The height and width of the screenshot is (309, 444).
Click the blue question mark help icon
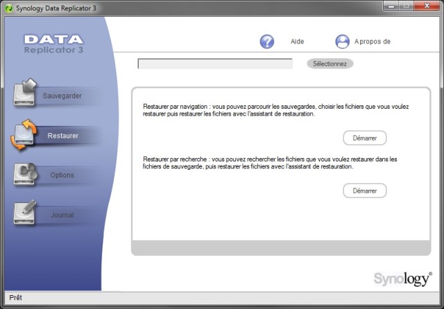point(266,42)
